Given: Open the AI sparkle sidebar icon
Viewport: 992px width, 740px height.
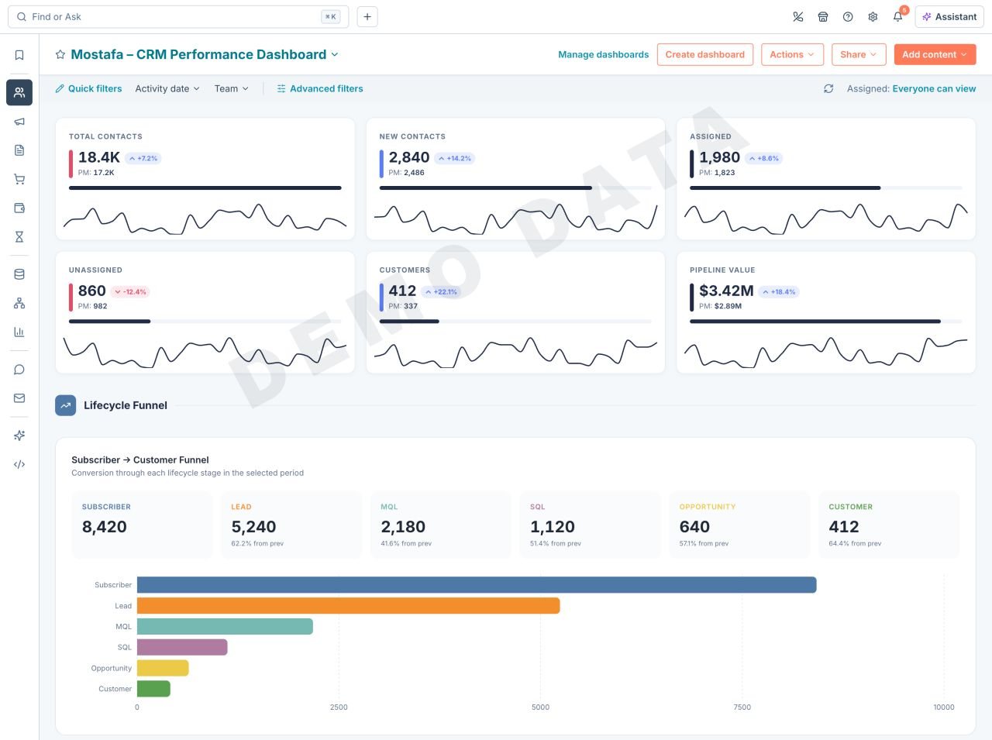Looking at the screenshot, I should 19,435.
